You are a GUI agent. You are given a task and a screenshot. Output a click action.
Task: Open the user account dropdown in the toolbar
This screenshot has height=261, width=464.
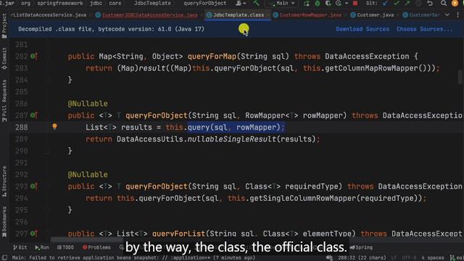pos(241,3)
